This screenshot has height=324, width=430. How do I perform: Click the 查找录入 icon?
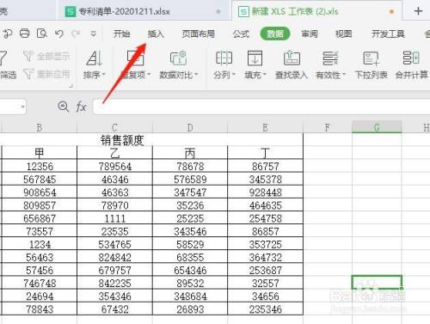(292, 58)
